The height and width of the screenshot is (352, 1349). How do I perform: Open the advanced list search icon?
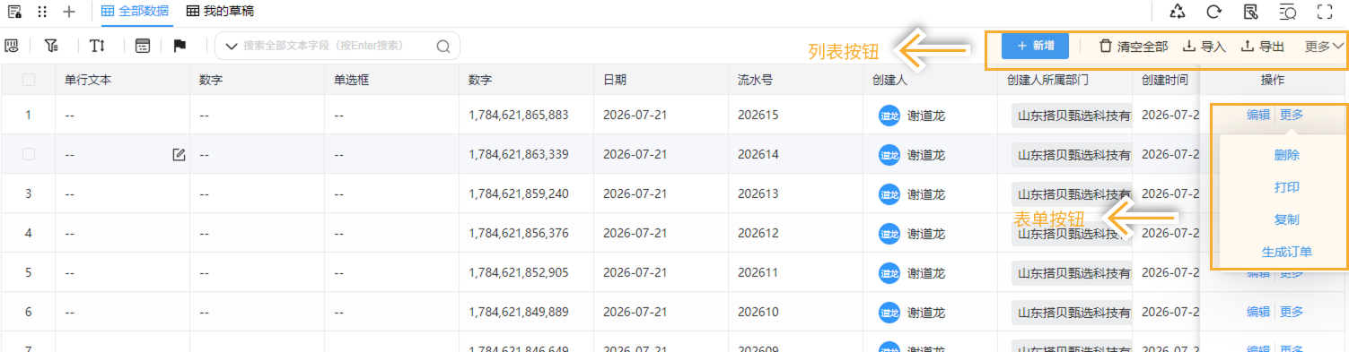point(1287,12)
